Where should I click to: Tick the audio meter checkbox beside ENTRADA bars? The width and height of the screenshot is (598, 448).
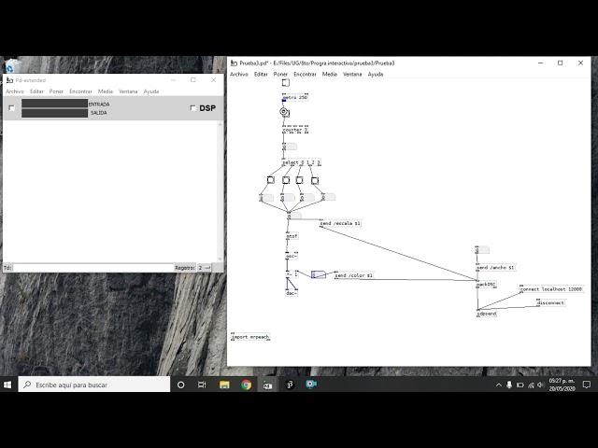12,108
